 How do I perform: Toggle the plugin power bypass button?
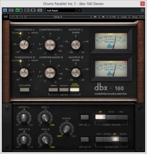[5, 10]
